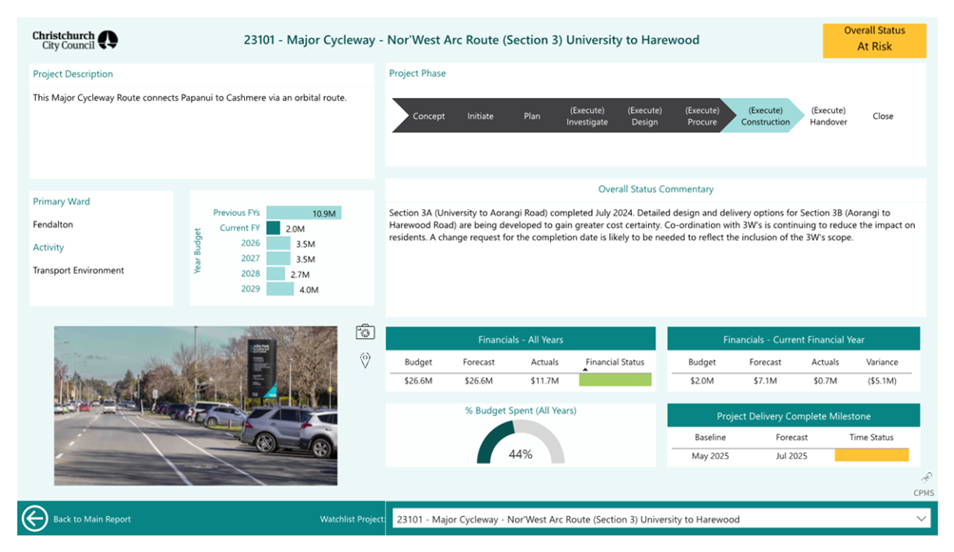
Task: Click the 2027 budget bar
Action: point(278,258)
